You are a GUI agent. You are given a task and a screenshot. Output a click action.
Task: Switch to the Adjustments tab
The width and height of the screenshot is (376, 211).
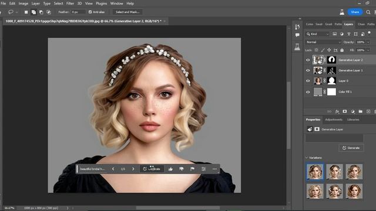pyautogui.click(x=334, y=120)
